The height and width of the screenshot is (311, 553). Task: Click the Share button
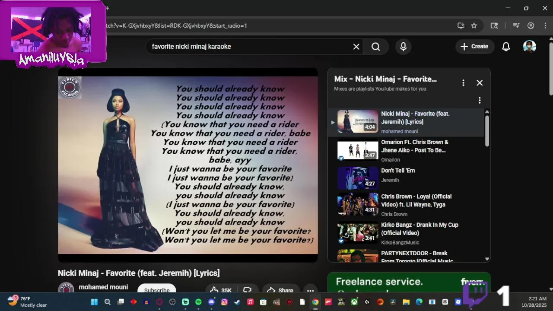[x=281, y=290]
